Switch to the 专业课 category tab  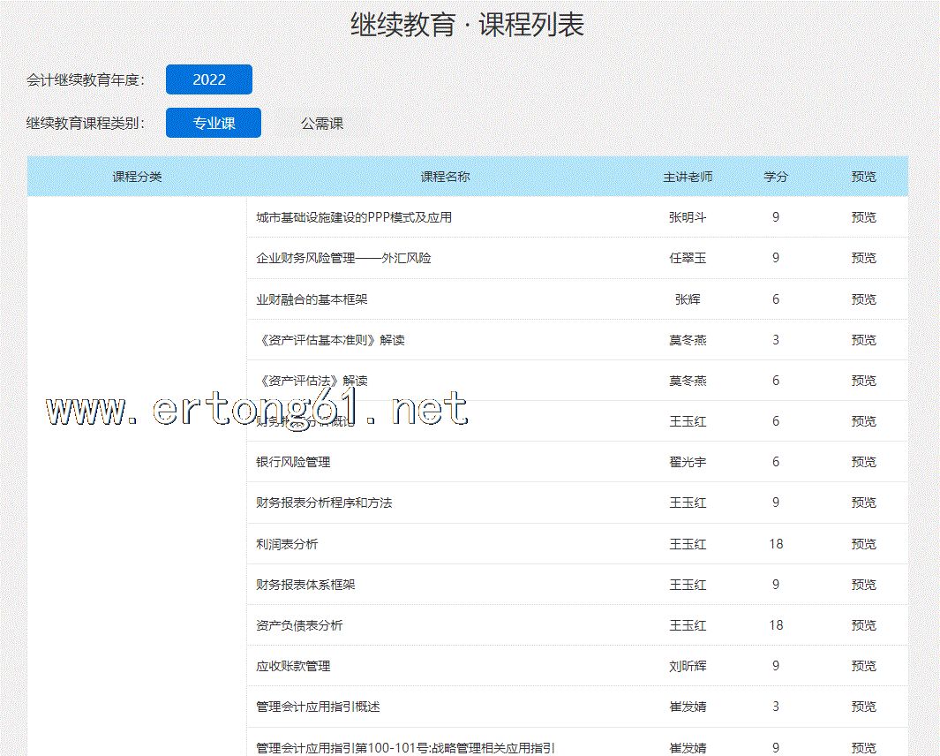[214, 123]
